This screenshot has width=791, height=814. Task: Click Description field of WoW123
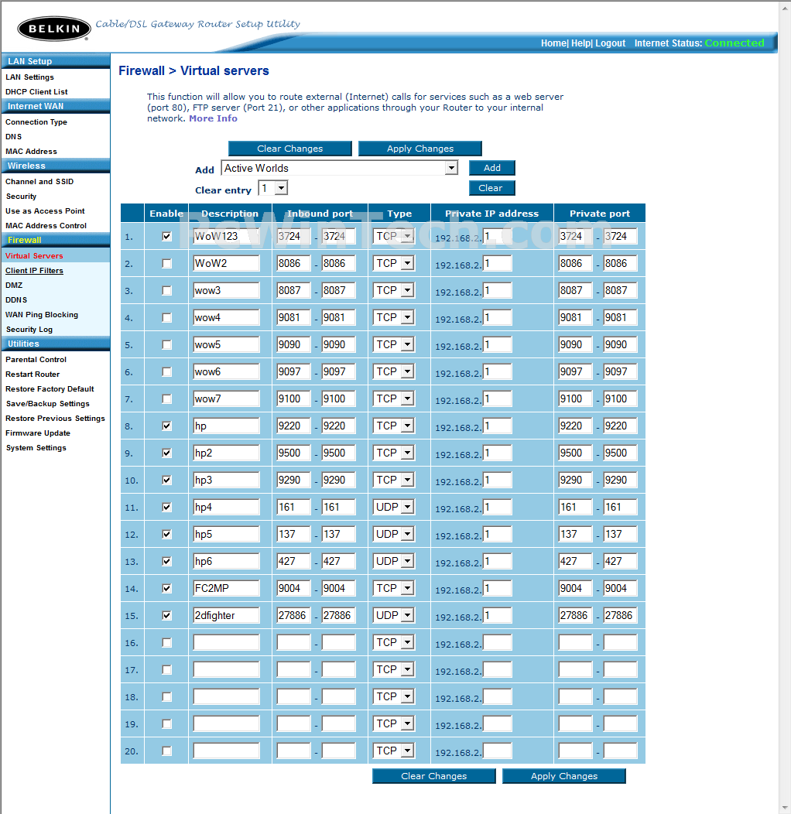point(227,236)
